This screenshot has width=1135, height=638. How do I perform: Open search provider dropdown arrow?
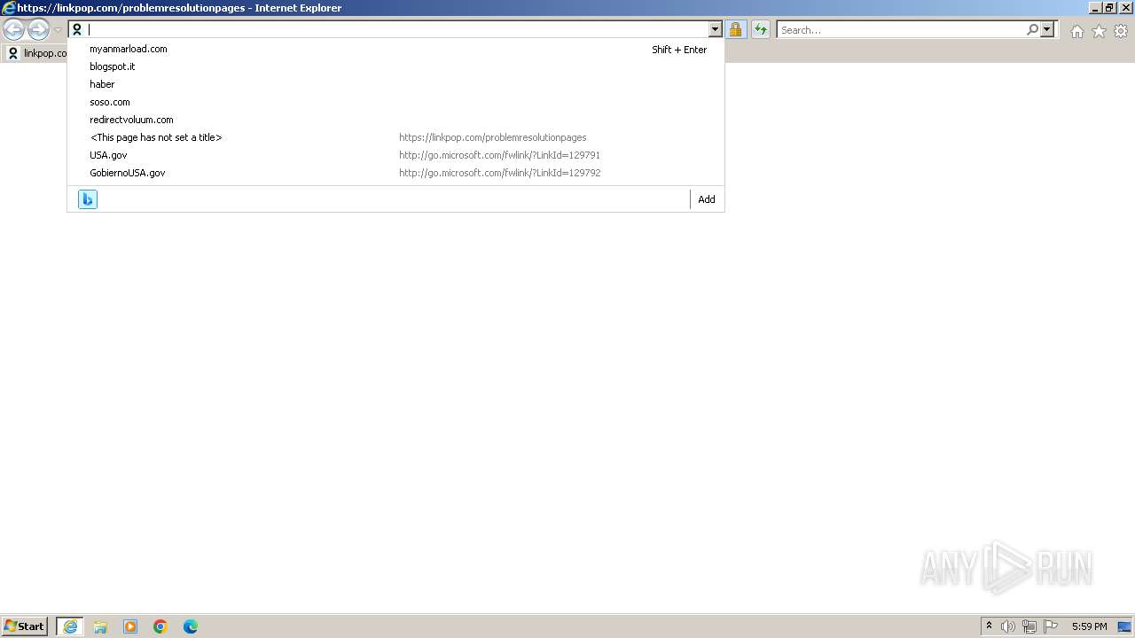[1047, 29]
